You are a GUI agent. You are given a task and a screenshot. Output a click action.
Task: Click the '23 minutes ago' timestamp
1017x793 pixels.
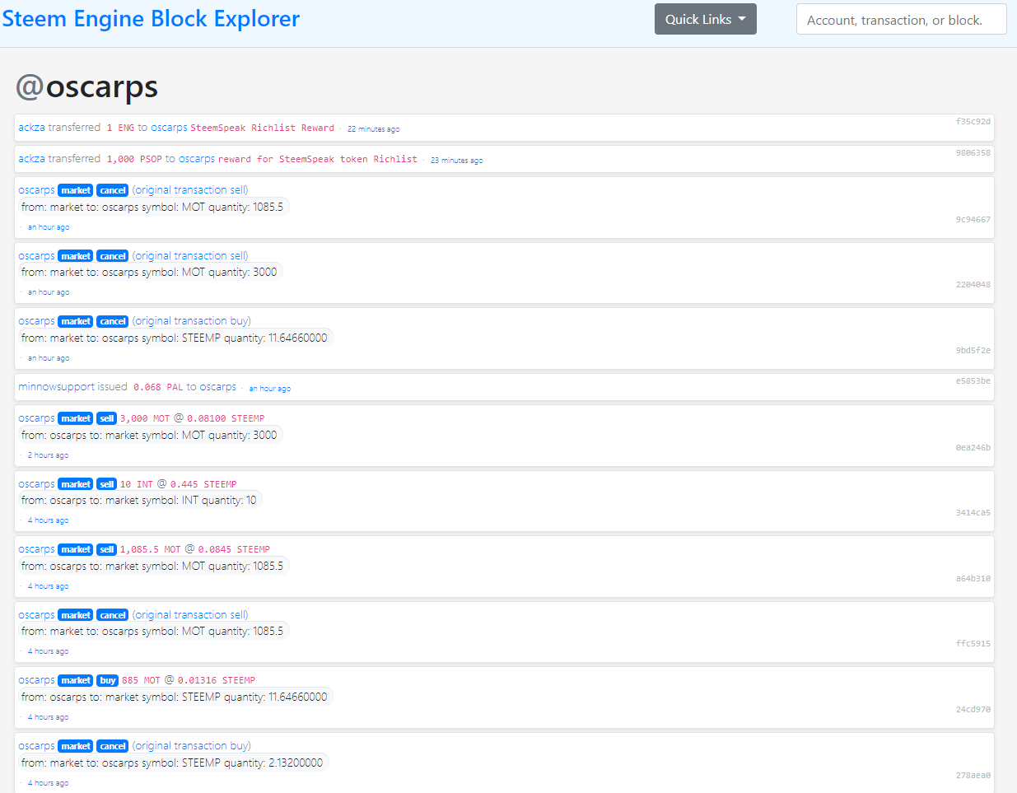pos(456,161)
